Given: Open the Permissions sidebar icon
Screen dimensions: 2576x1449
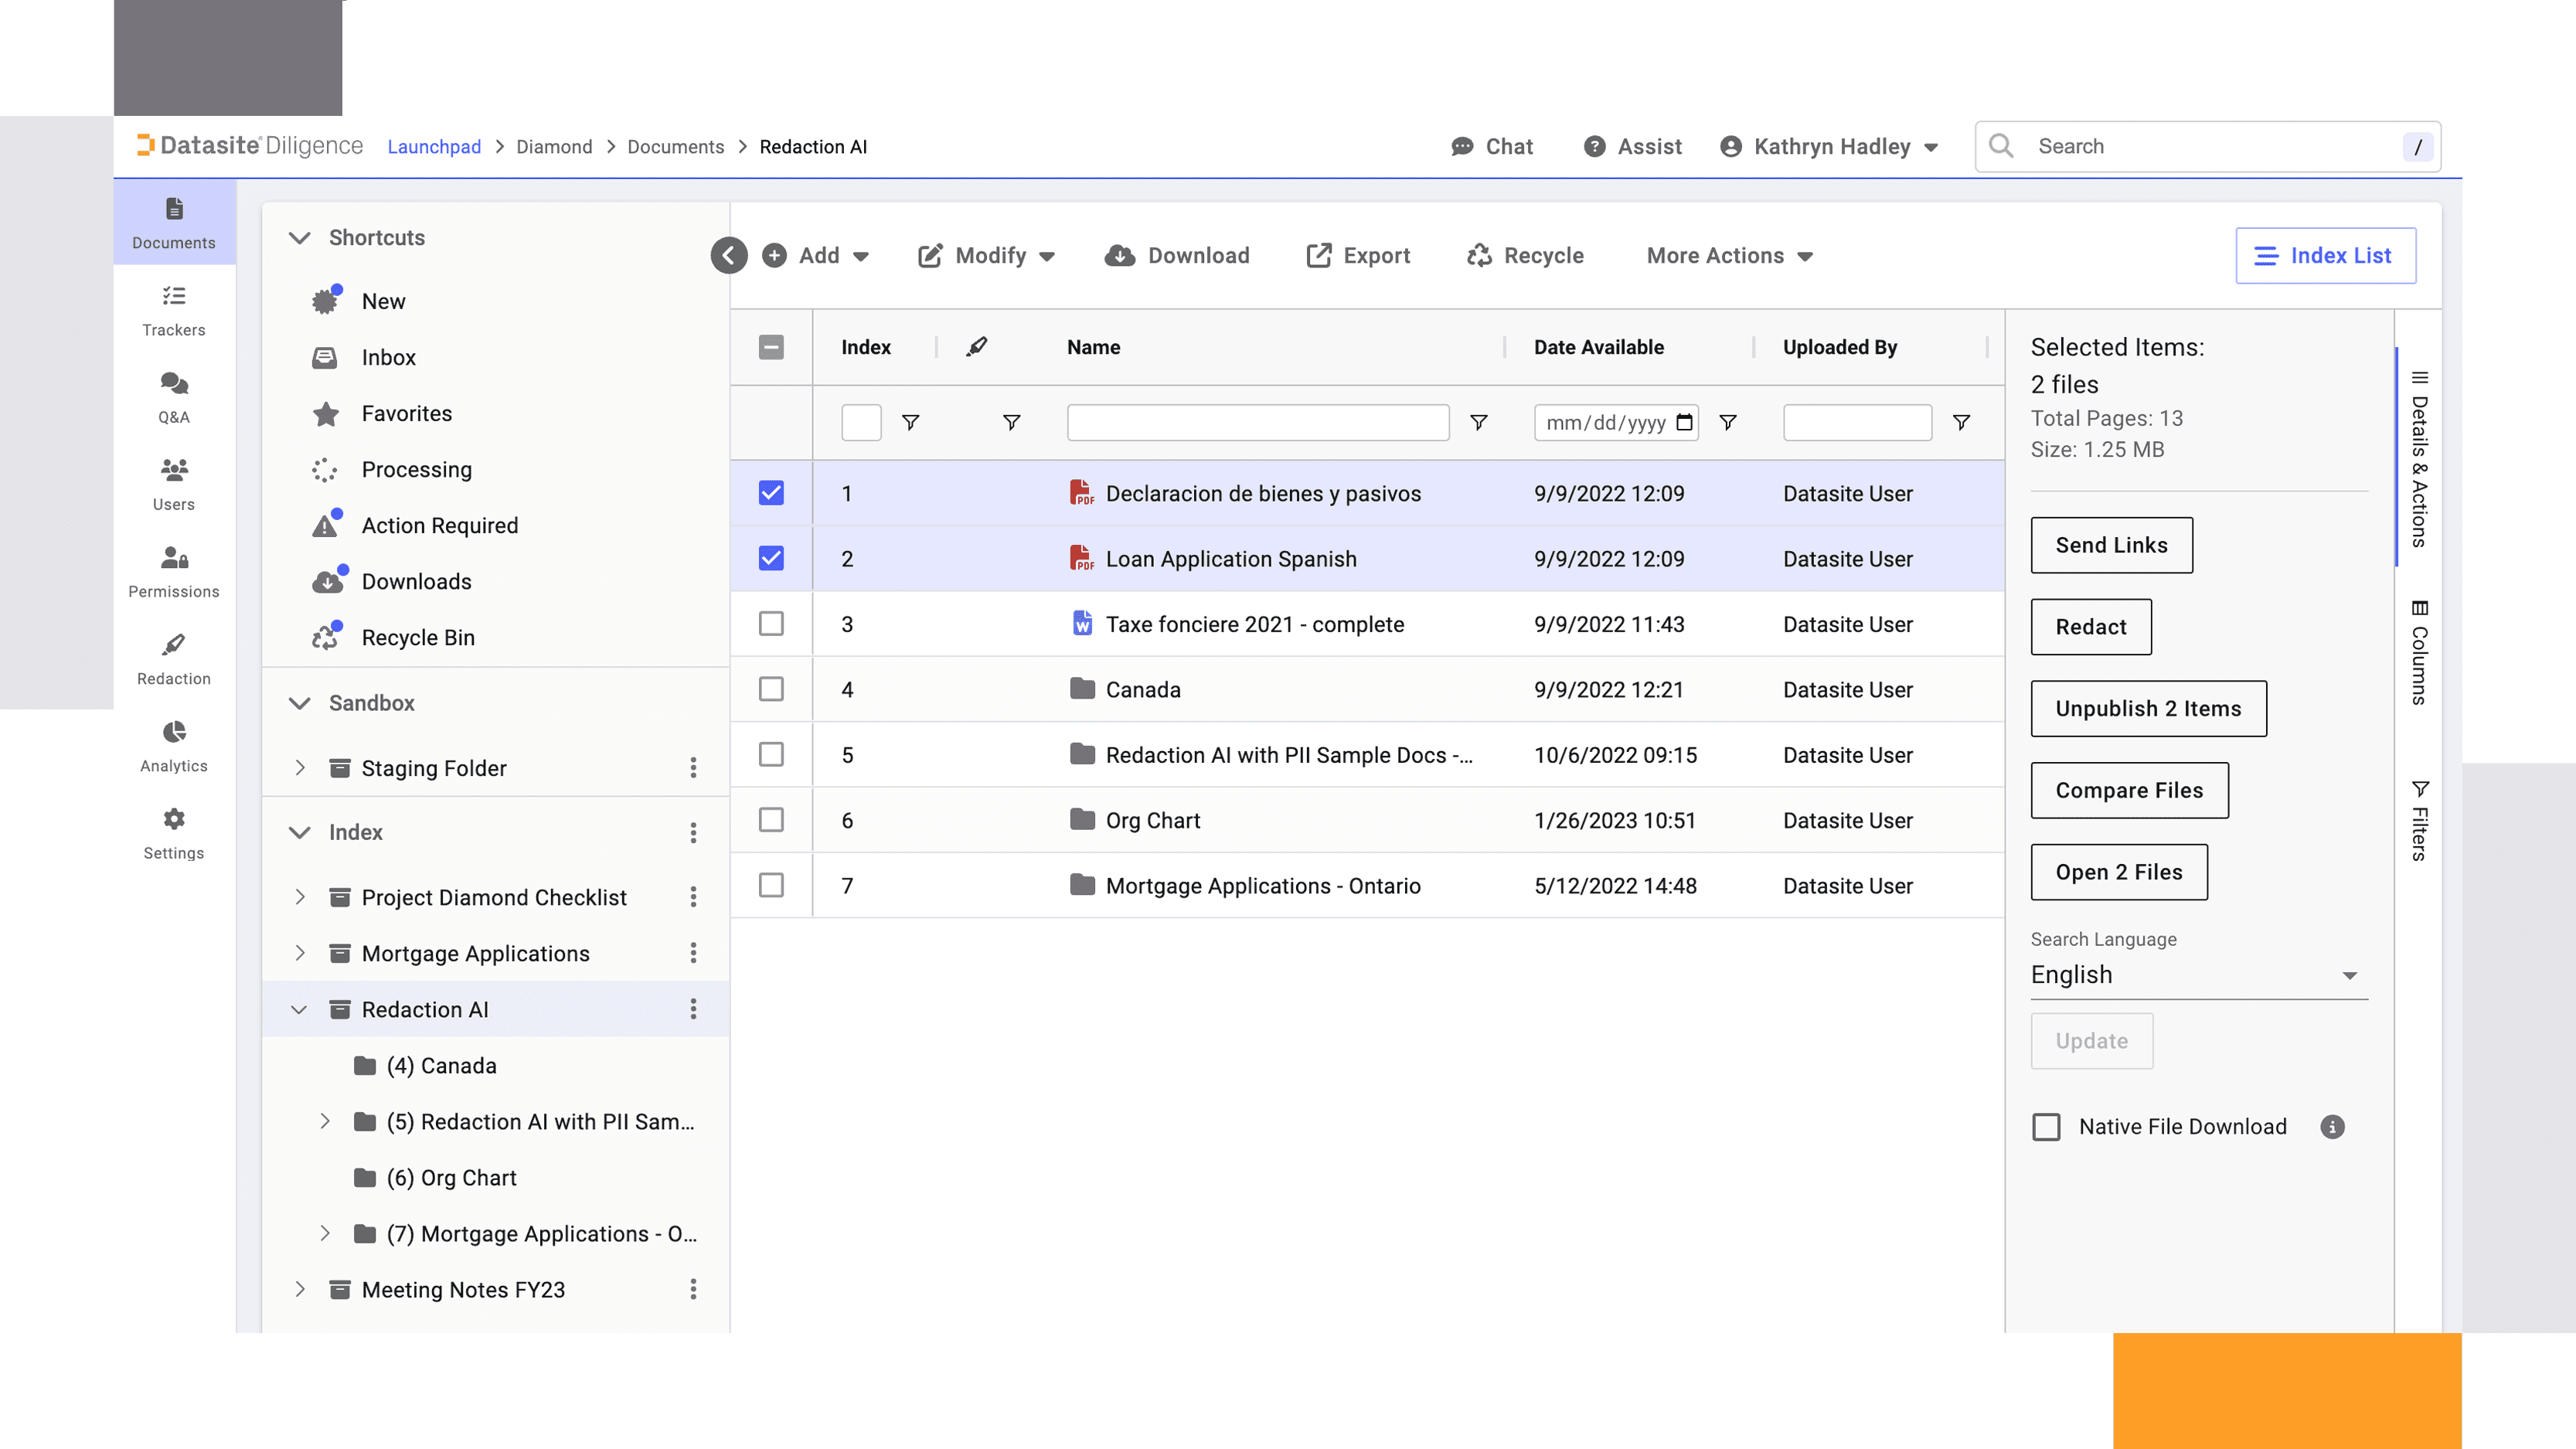Looking at the screenshot, I should 174,558.
